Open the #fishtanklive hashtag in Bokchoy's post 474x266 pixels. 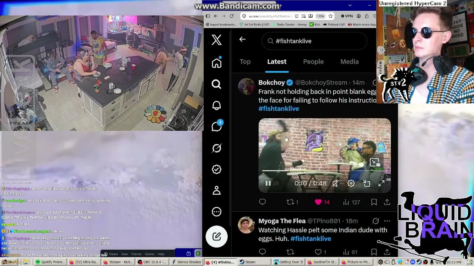pos(279,109)
